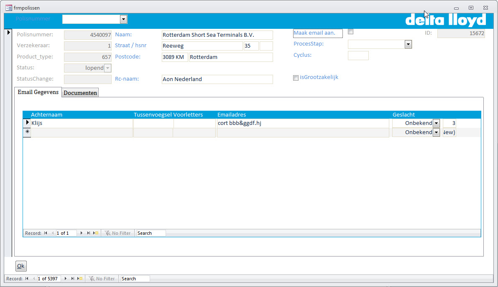Image resolution: width=498 pixels, height=287 pixels.
Task: Click the Cyclus input box
Action: pyautogui.click(x=358, y=56)
